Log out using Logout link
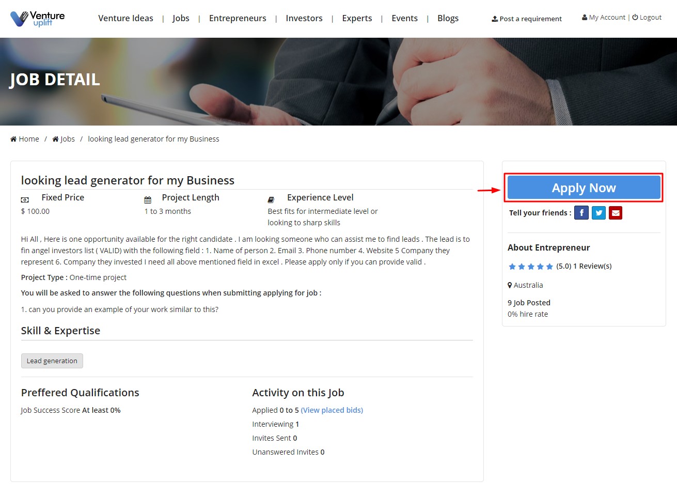Image resolution: width=677 pixels, height=497 pixels. [647, 18]
